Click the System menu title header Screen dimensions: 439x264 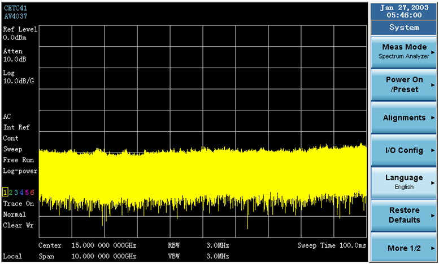pos(403,28)
